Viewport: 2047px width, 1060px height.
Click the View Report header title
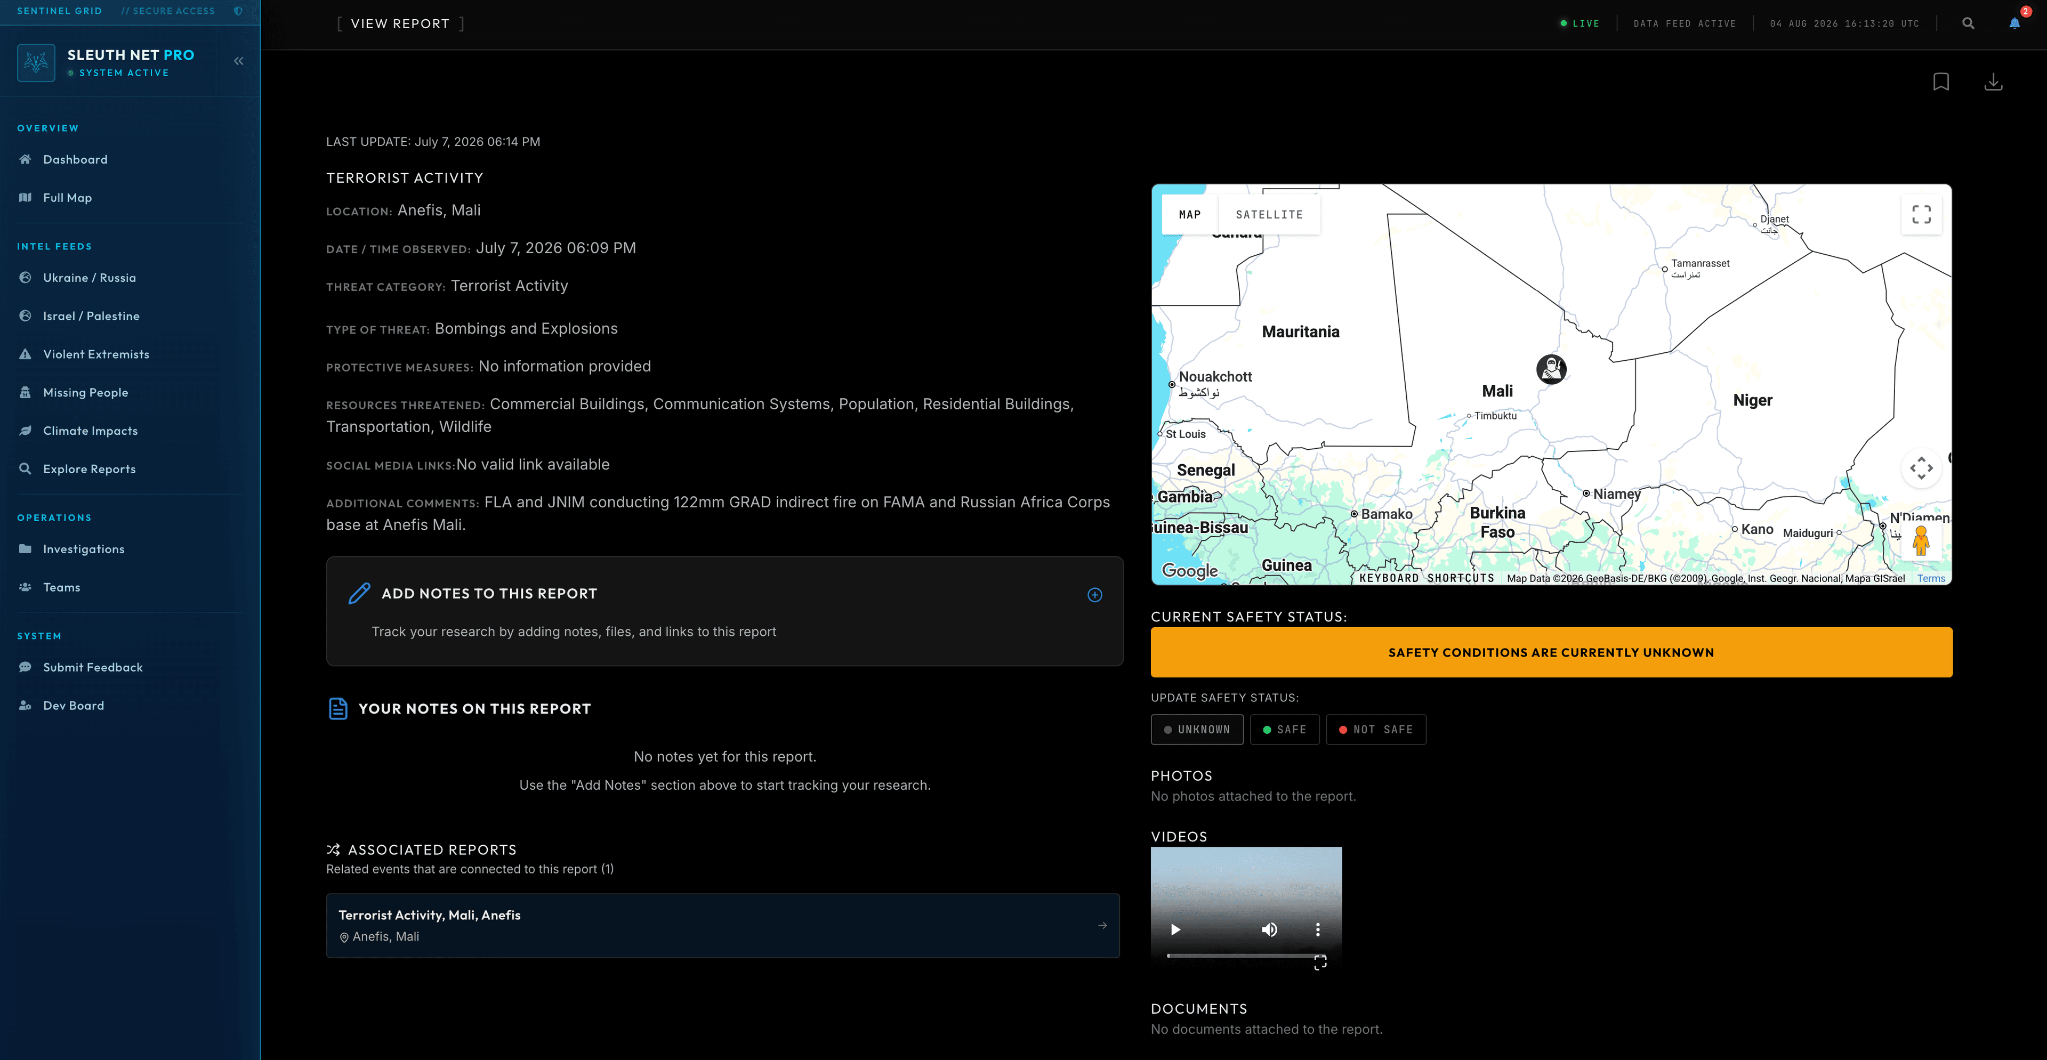400,24
